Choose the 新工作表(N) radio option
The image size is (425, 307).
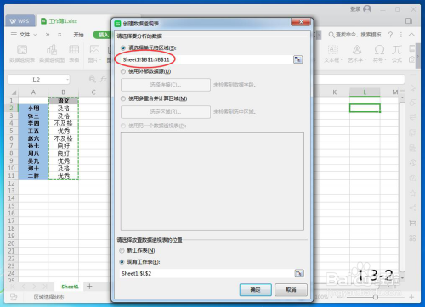click(x=122, y=250)
